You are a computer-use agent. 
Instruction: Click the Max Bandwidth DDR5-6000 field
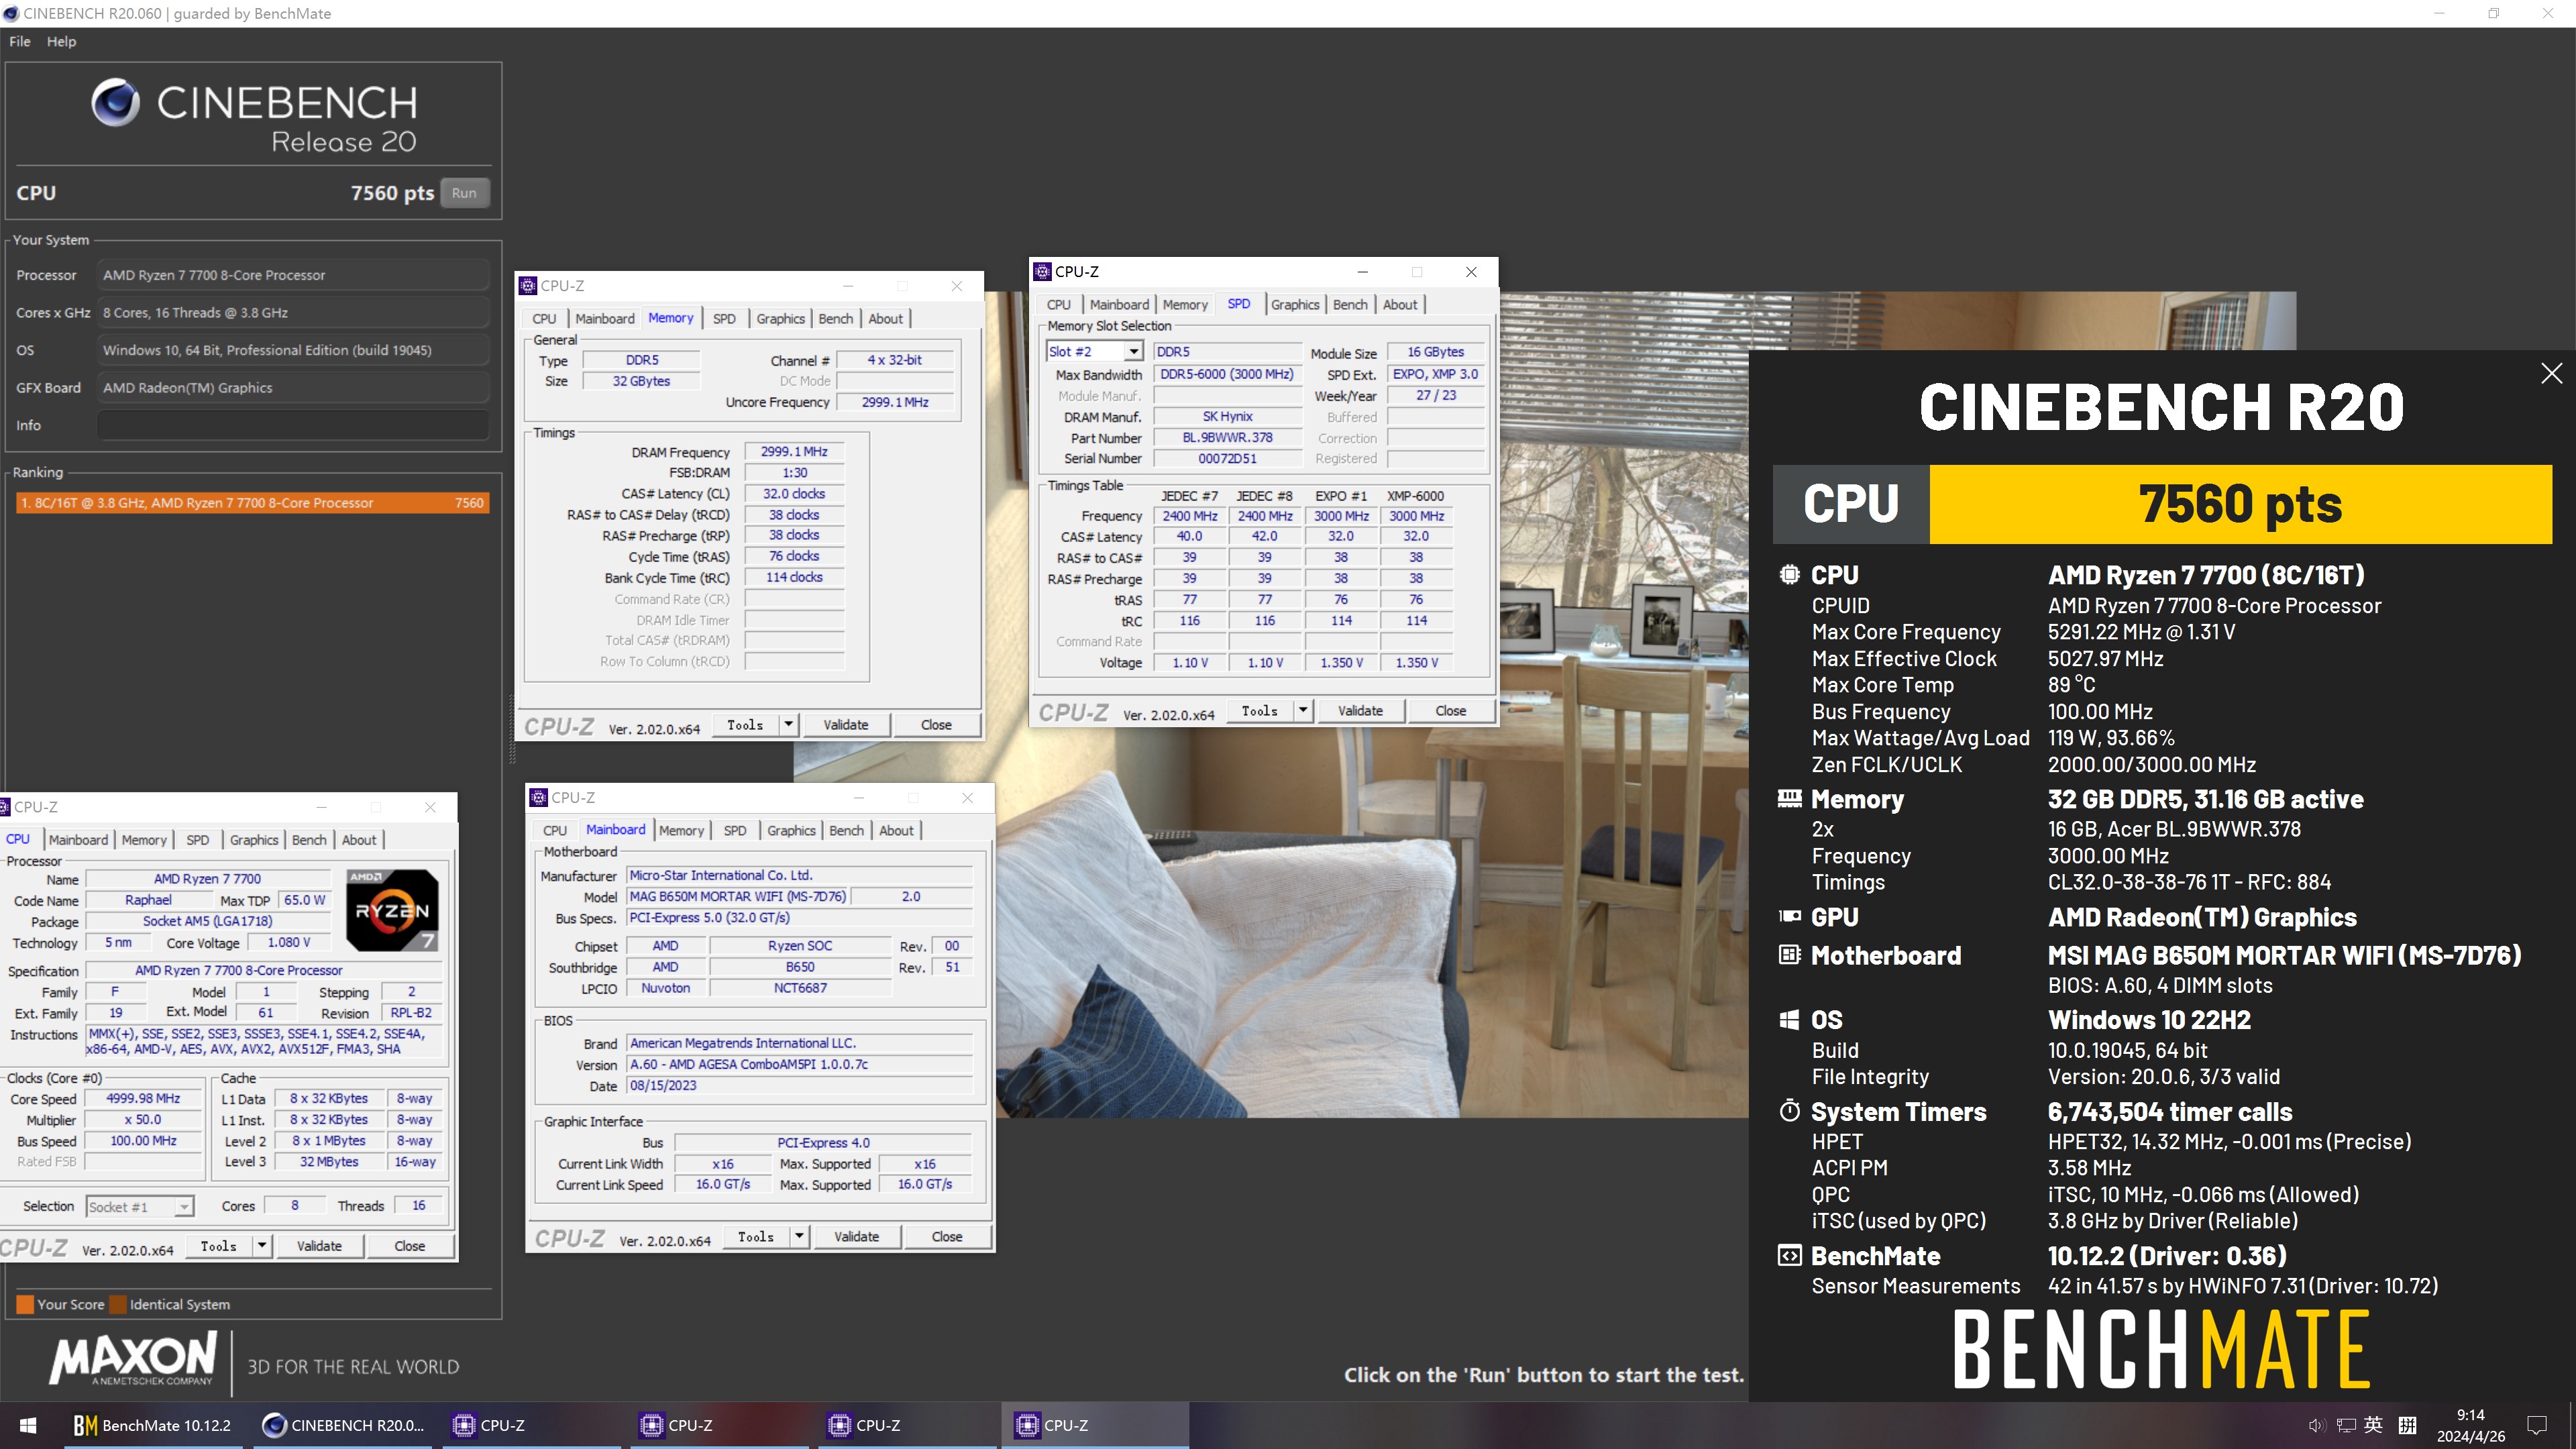tap(1227, 374)
